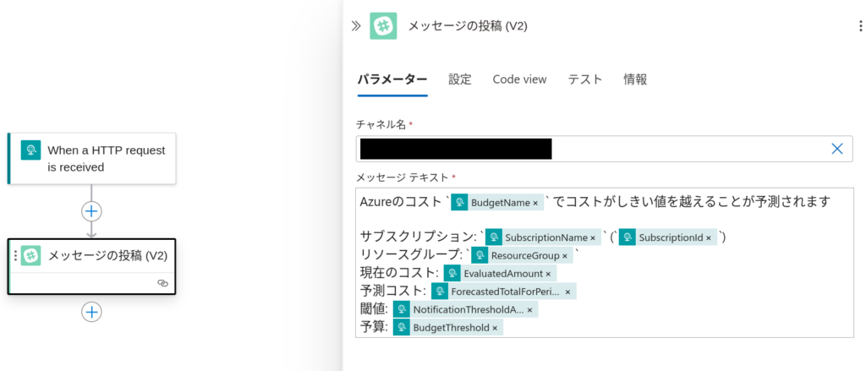
Task: Click the 予測コスト: label text
Action: tap(393, 291)
